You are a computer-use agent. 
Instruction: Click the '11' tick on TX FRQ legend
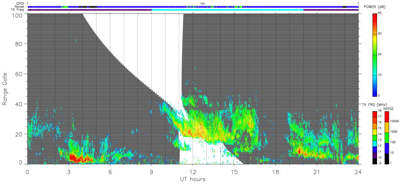point(380,152)
